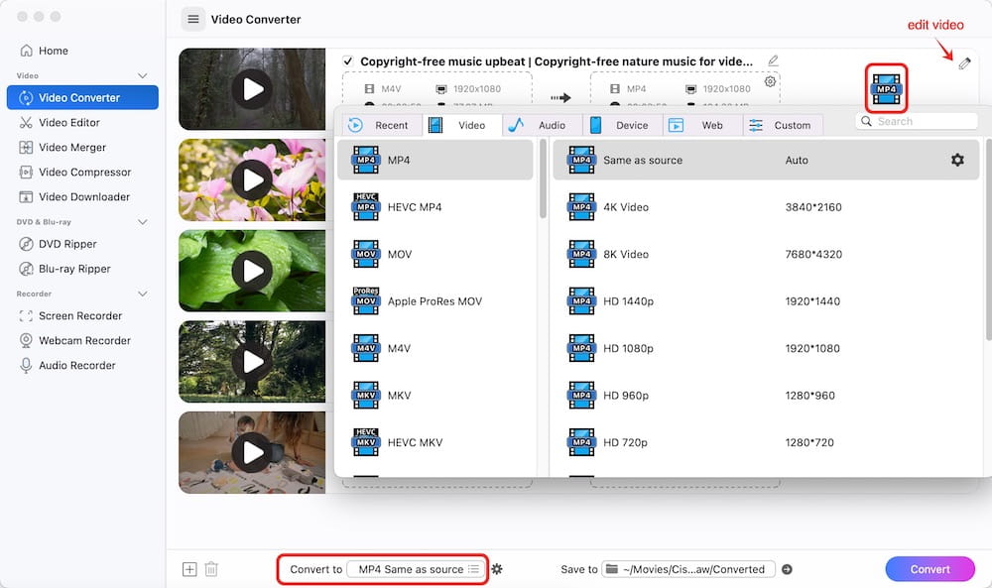The width and height of the screenshot is (992, 588).
Task: Switch to the Web tab
Action: (702, 125)
